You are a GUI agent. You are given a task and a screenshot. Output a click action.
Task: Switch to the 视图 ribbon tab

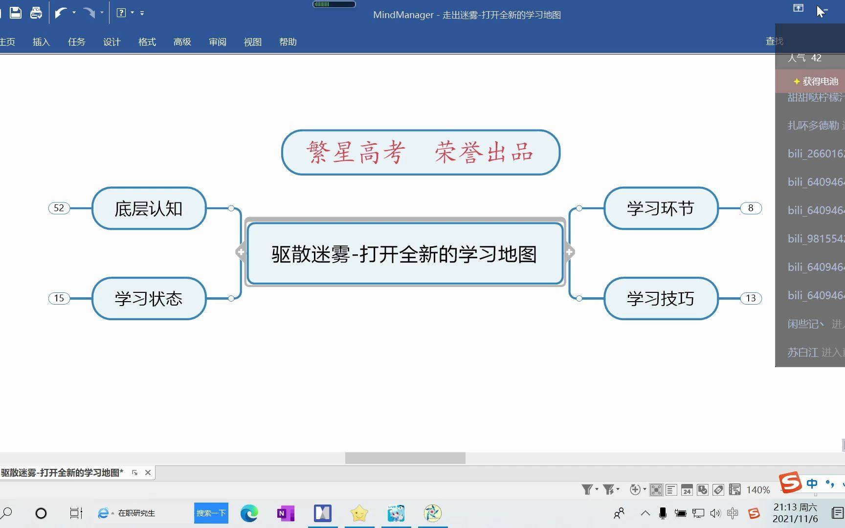[x=253, y=42]
